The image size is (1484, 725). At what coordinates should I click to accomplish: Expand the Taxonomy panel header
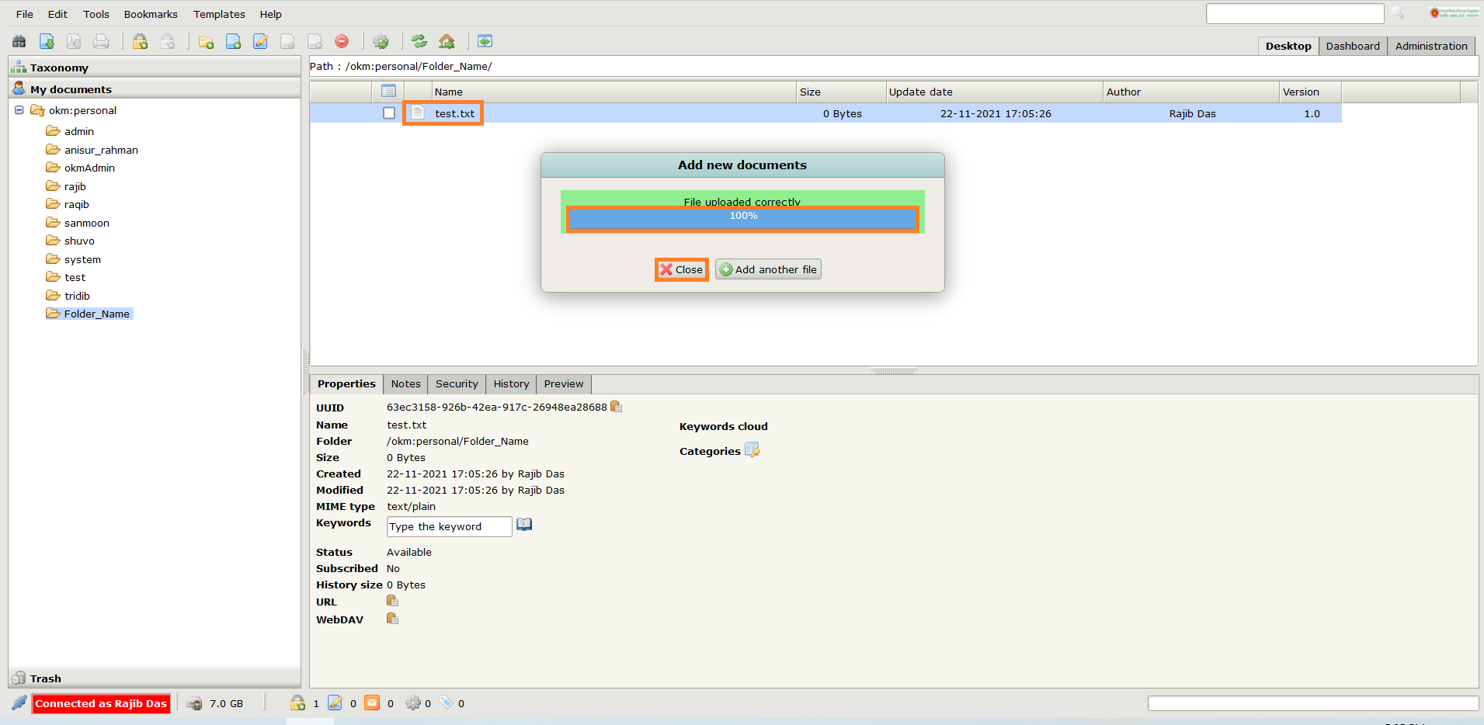pyautogui.click(x=59, y=68)
